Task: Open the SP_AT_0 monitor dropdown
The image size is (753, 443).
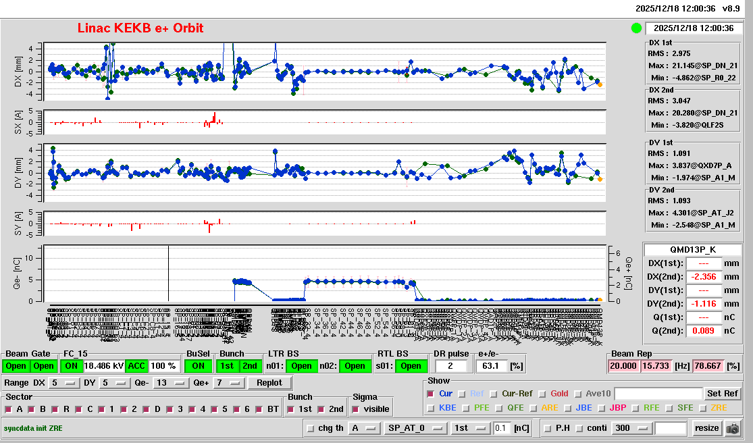Action: tap(415, 428)
